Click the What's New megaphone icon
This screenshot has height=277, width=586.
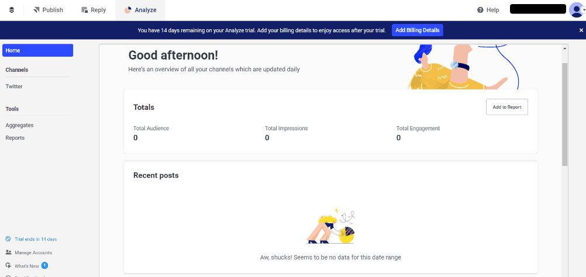8,266
